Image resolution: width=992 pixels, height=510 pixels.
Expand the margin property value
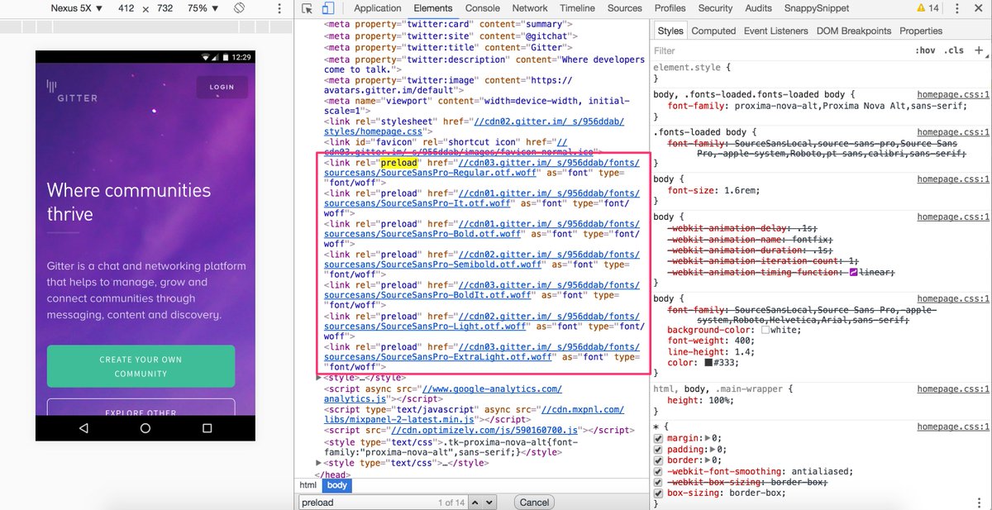[x=707, y=438]
